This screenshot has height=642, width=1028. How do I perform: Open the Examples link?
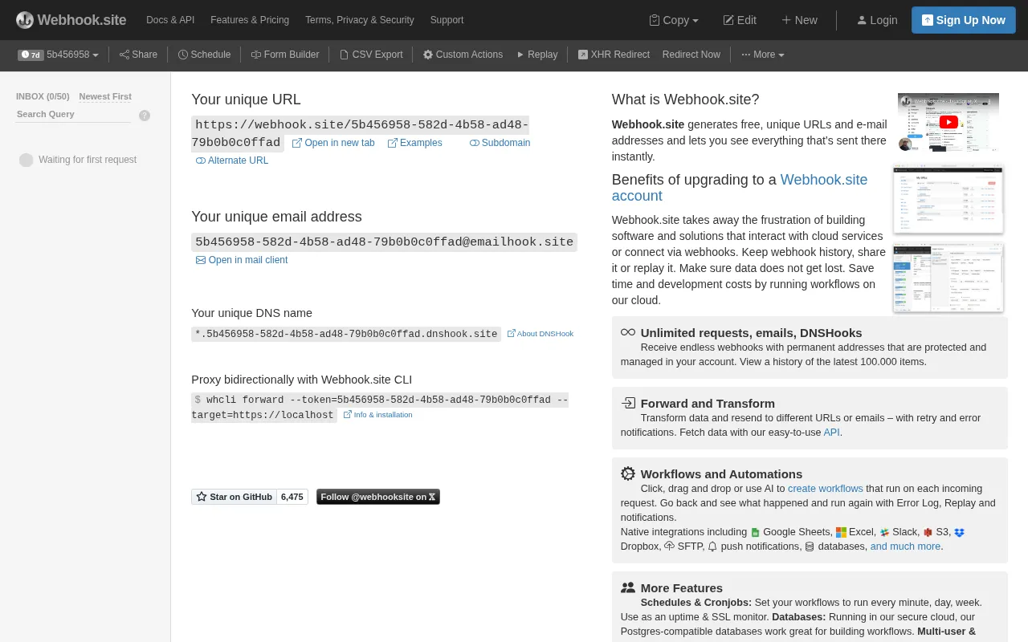pos(414,143)
